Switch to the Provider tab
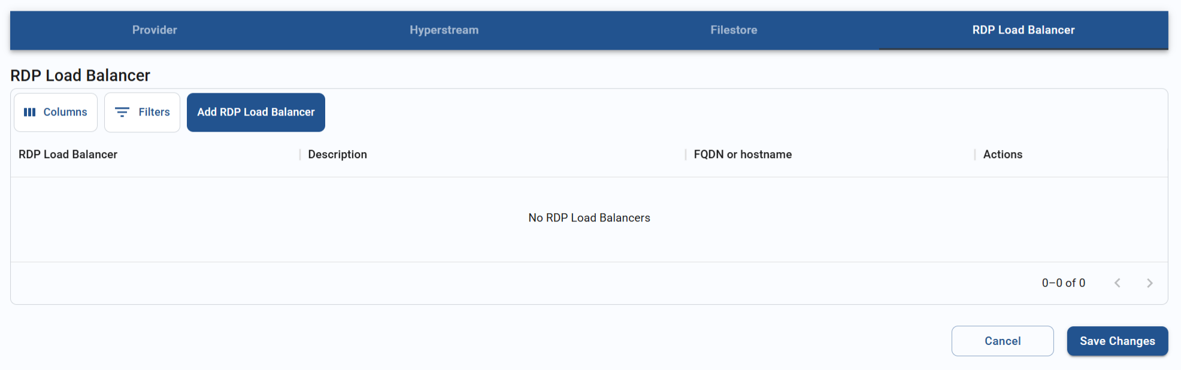 point(154,30)
